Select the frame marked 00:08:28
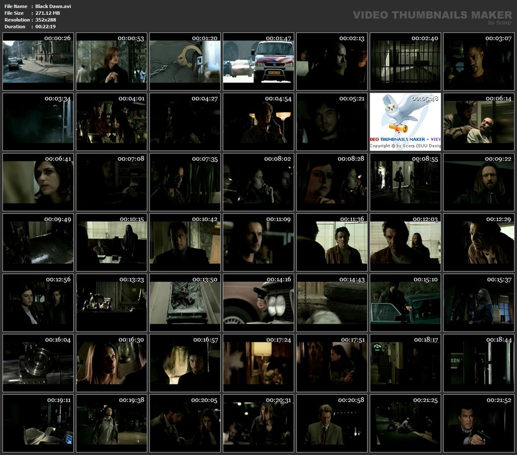Viewport: 517px width, 455px height. [x=332, y=182]
